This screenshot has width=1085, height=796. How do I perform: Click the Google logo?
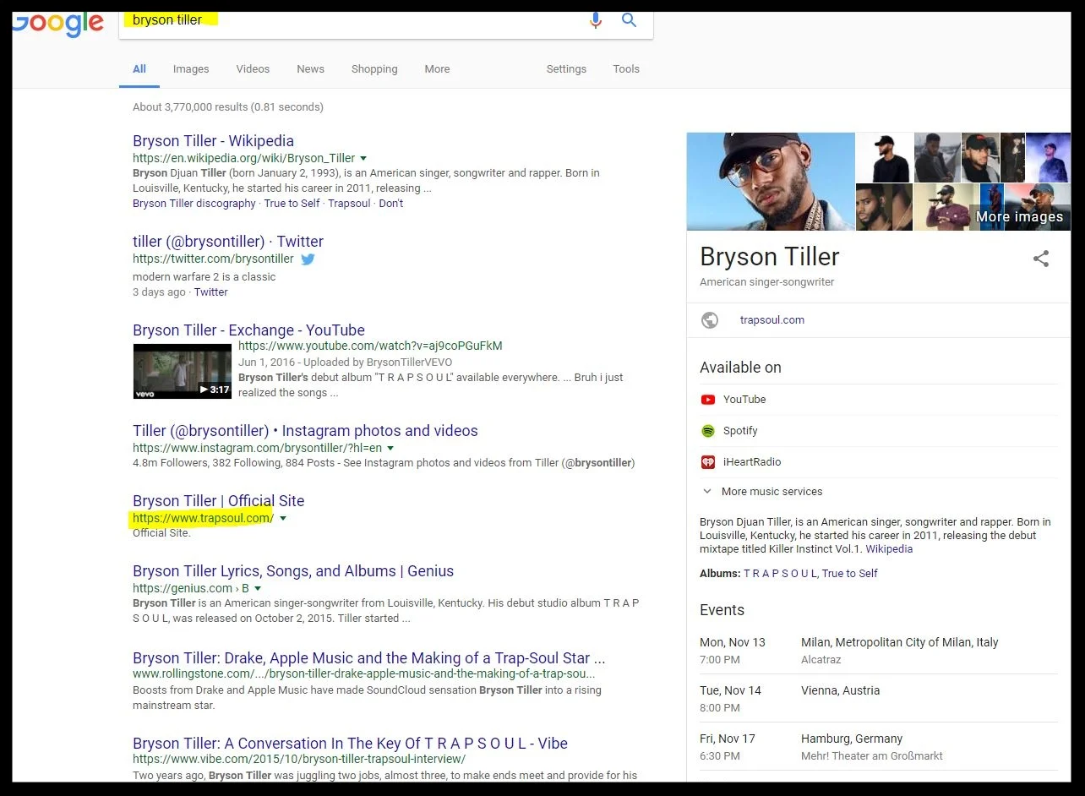click(x=57, y=24)
